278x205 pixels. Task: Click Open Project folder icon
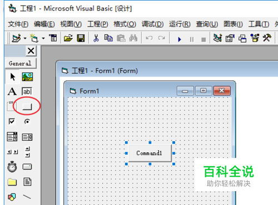[68, 38]
